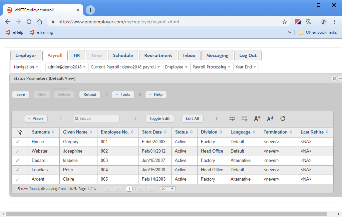This screenshot has width=342, height=217.
Task: Open the Payroll Processing dropdown menu
Action: (x=212, y=67)
